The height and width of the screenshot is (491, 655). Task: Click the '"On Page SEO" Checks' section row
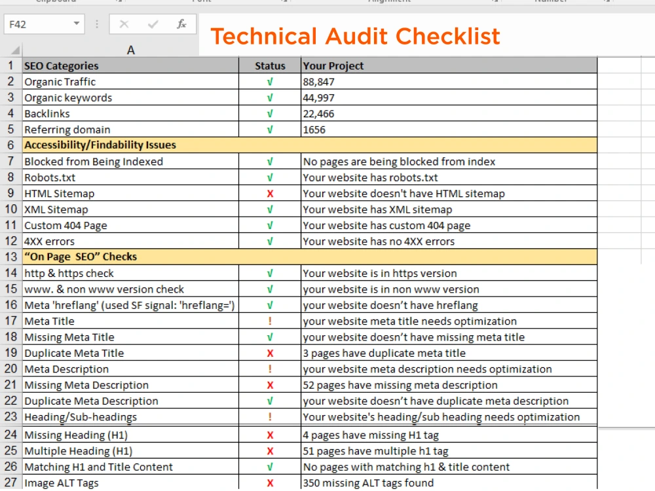(310, 257)
